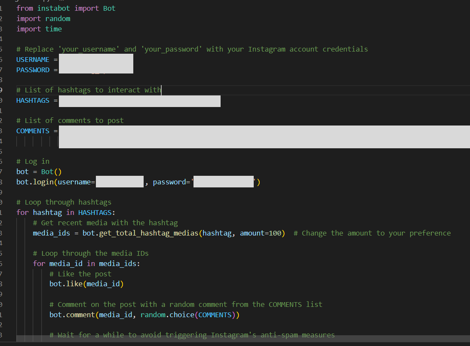Click the HASHTAGS variable assignment name
The image size is (470, 346).
point(33,100)
